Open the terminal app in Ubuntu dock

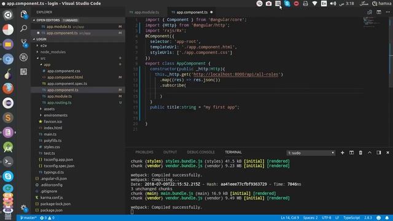tap(8, 161)
